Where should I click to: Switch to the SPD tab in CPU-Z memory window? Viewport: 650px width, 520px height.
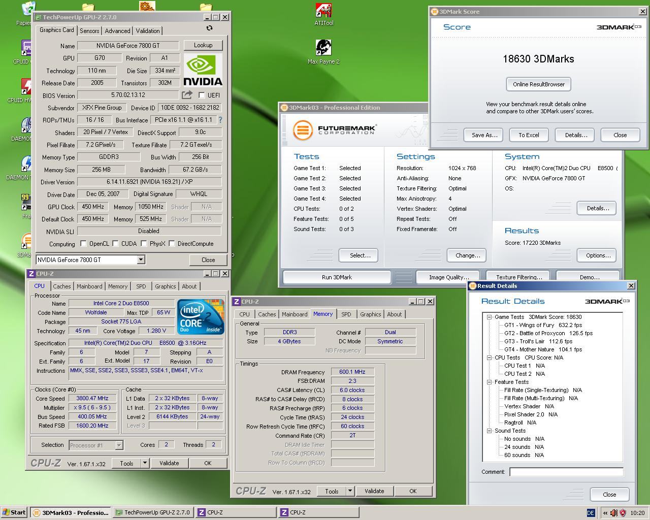point(346,314)
